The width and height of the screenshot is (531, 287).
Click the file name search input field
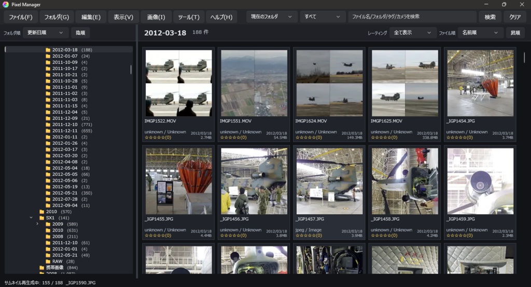412,17
